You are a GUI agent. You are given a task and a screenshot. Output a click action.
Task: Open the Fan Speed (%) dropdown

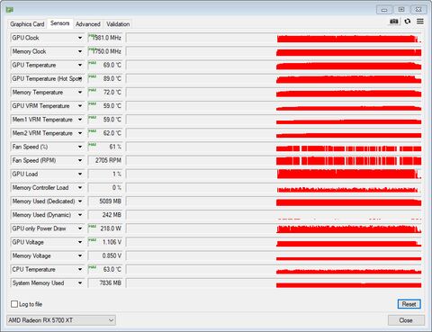[x=80, y=147]
